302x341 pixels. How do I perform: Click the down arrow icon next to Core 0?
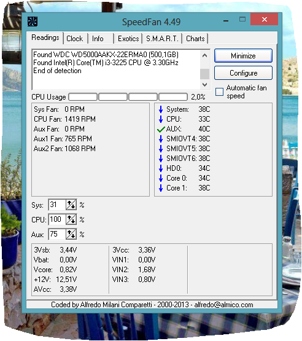(161, 178)
